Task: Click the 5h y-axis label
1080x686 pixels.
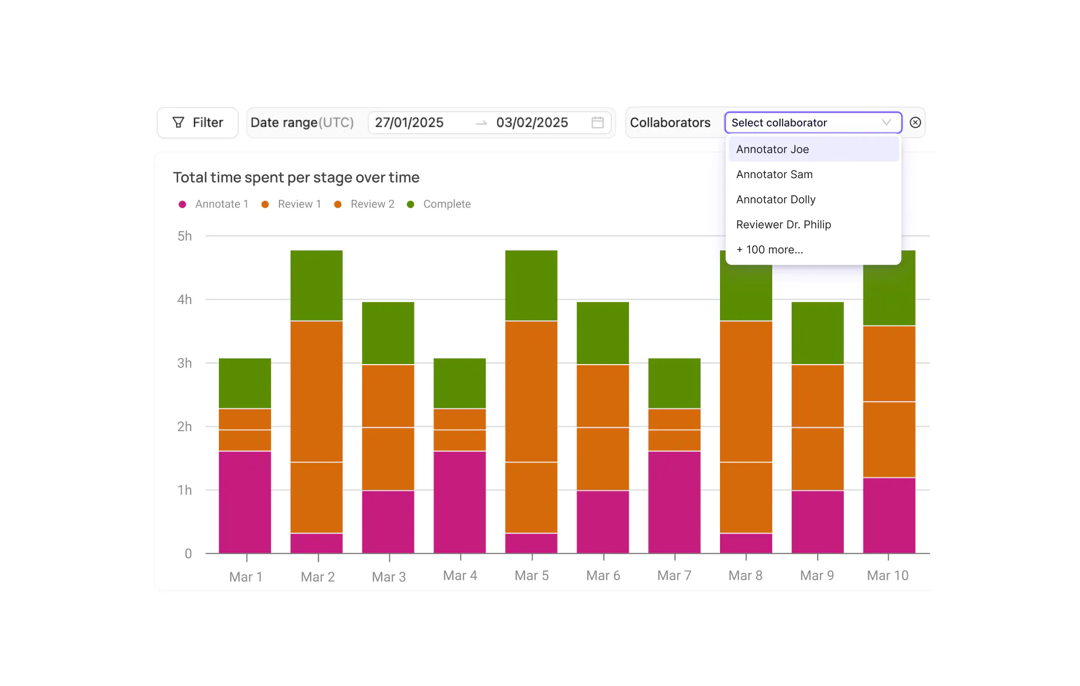Action: 184,236
